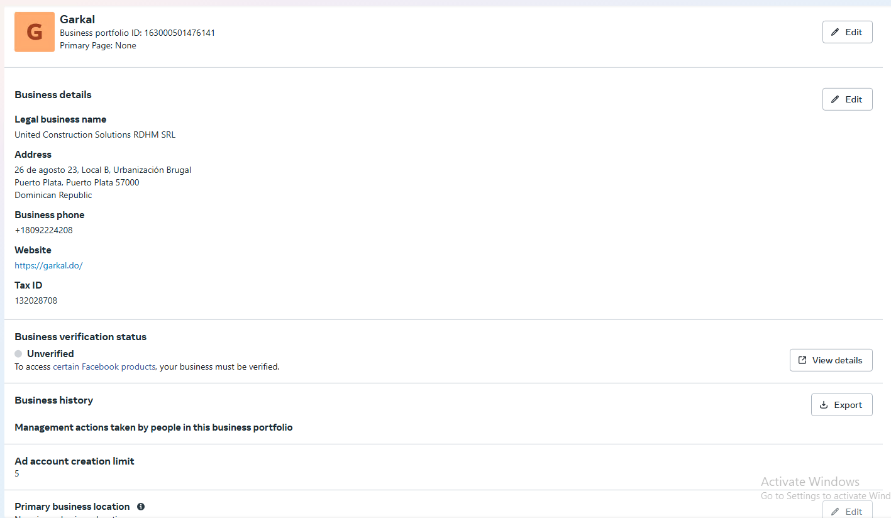Click the Unverified status label
The height and width of the screenshot is (518, 891).
pyautogui.click(x=50, y=354)
